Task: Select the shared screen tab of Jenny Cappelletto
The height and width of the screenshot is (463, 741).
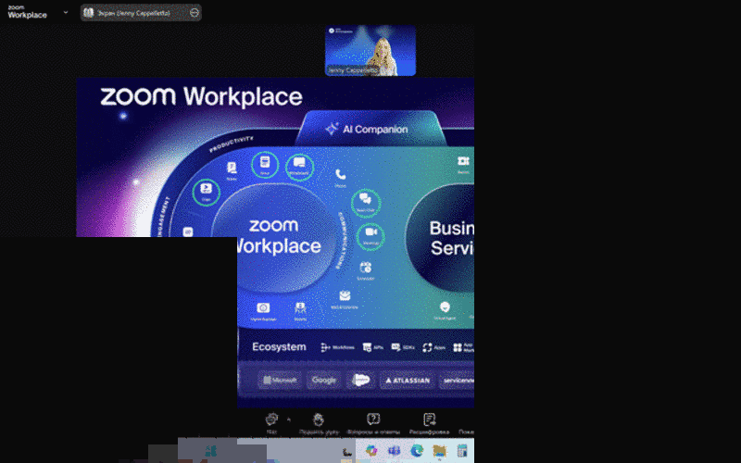Action: pos(141,13)
